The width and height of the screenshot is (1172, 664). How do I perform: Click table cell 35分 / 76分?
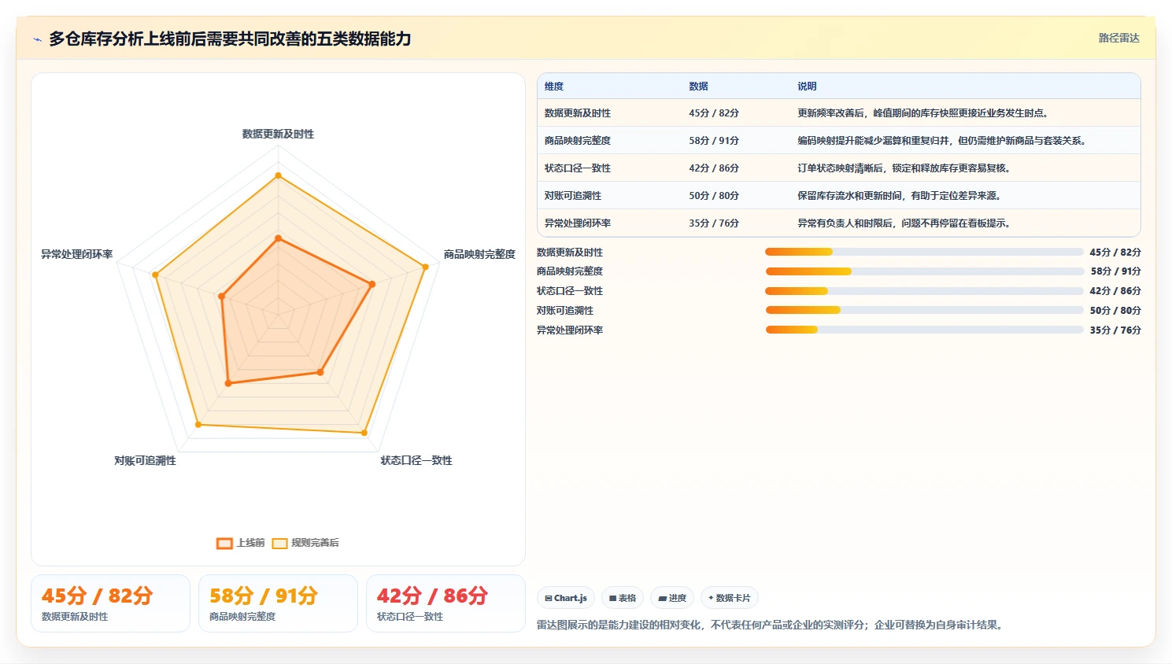(714, 223)
